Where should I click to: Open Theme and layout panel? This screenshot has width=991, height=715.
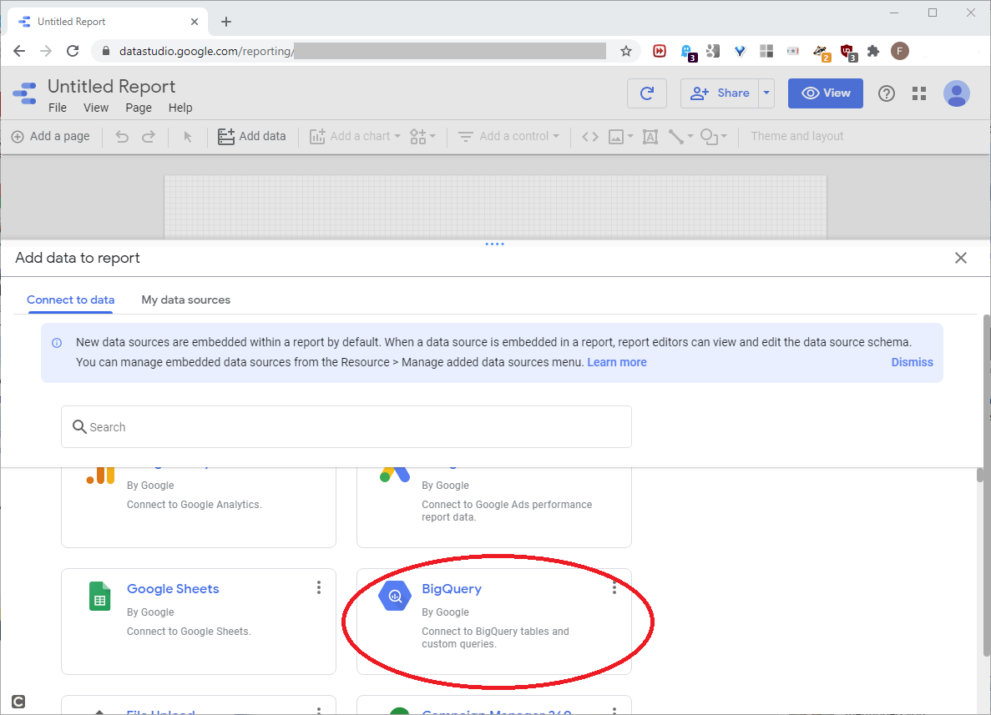pos(797,137)
